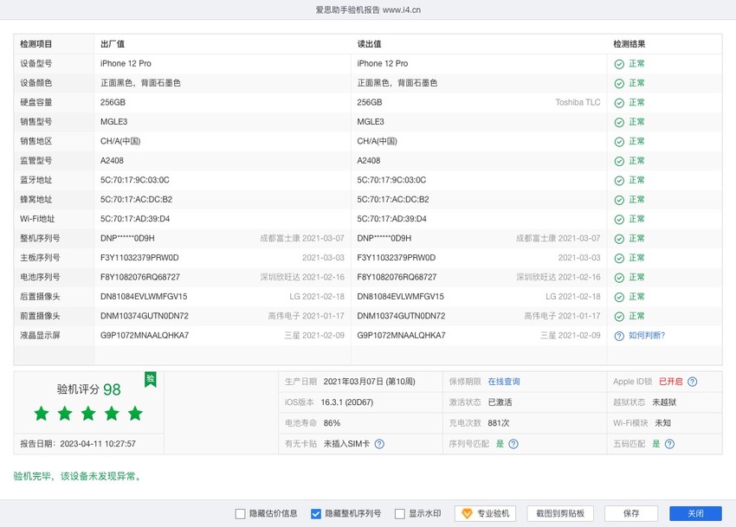This screenshot has width=736, height=527.
Task: Click factory value DNM10374GUTN0DN72
Action: point(145,316)
